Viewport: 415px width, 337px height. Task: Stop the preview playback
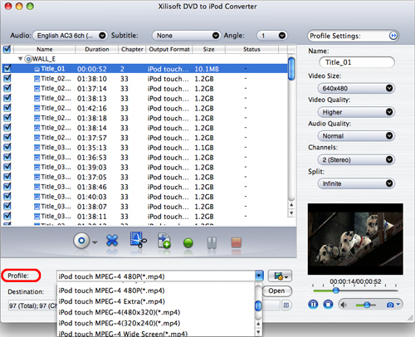click(x=328, y=305)
